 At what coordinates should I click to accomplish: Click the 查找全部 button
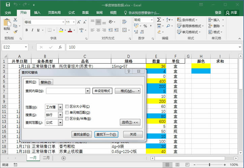click(81, 134)
